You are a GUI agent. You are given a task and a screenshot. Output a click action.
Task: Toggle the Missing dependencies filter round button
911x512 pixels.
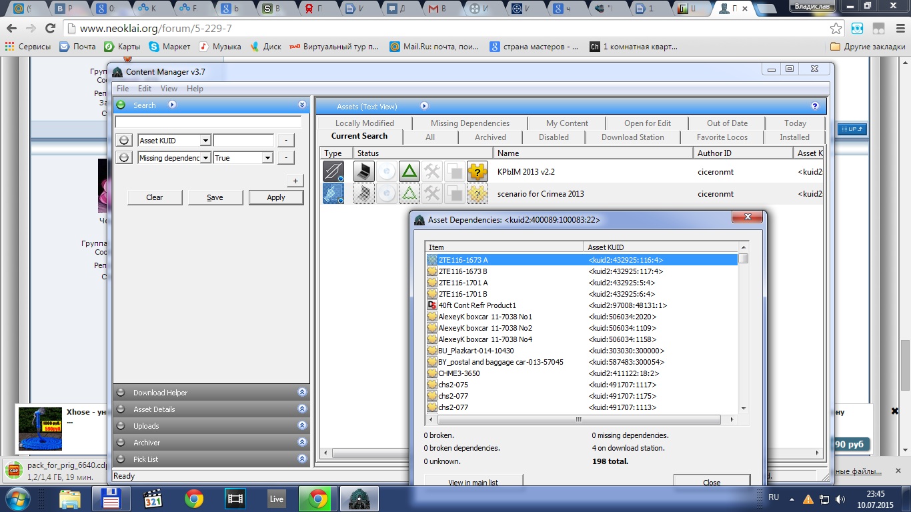(x=124, y=158)
